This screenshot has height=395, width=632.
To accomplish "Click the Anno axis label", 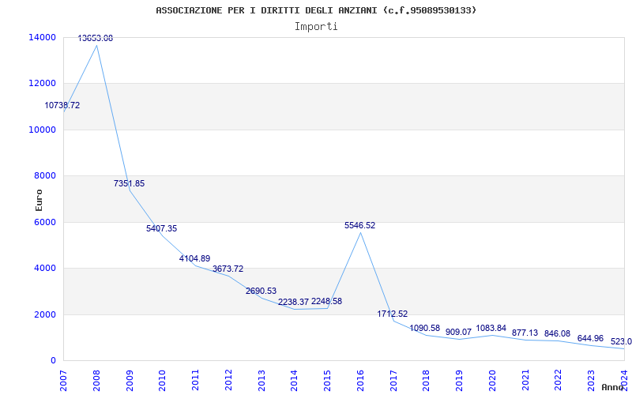I will (612, 387).
